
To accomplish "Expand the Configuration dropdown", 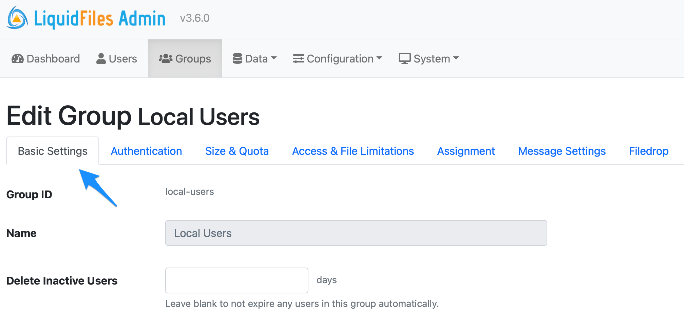I will [x=338, y=58].
